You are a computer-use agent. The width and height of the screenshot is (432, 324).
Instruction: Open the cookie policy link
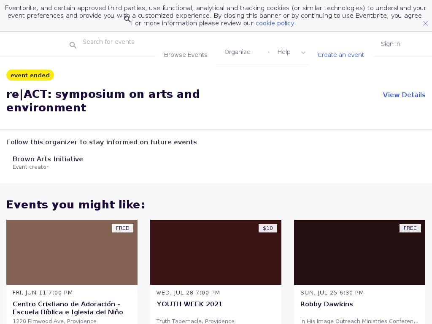point(275,23)
